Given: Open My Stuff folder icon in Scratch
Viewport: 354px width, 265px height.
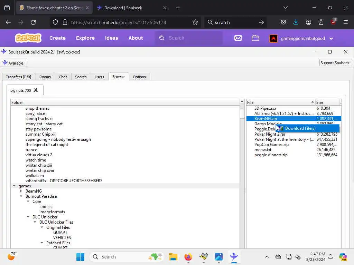Looking at the screenshot, I should point(255,38).
